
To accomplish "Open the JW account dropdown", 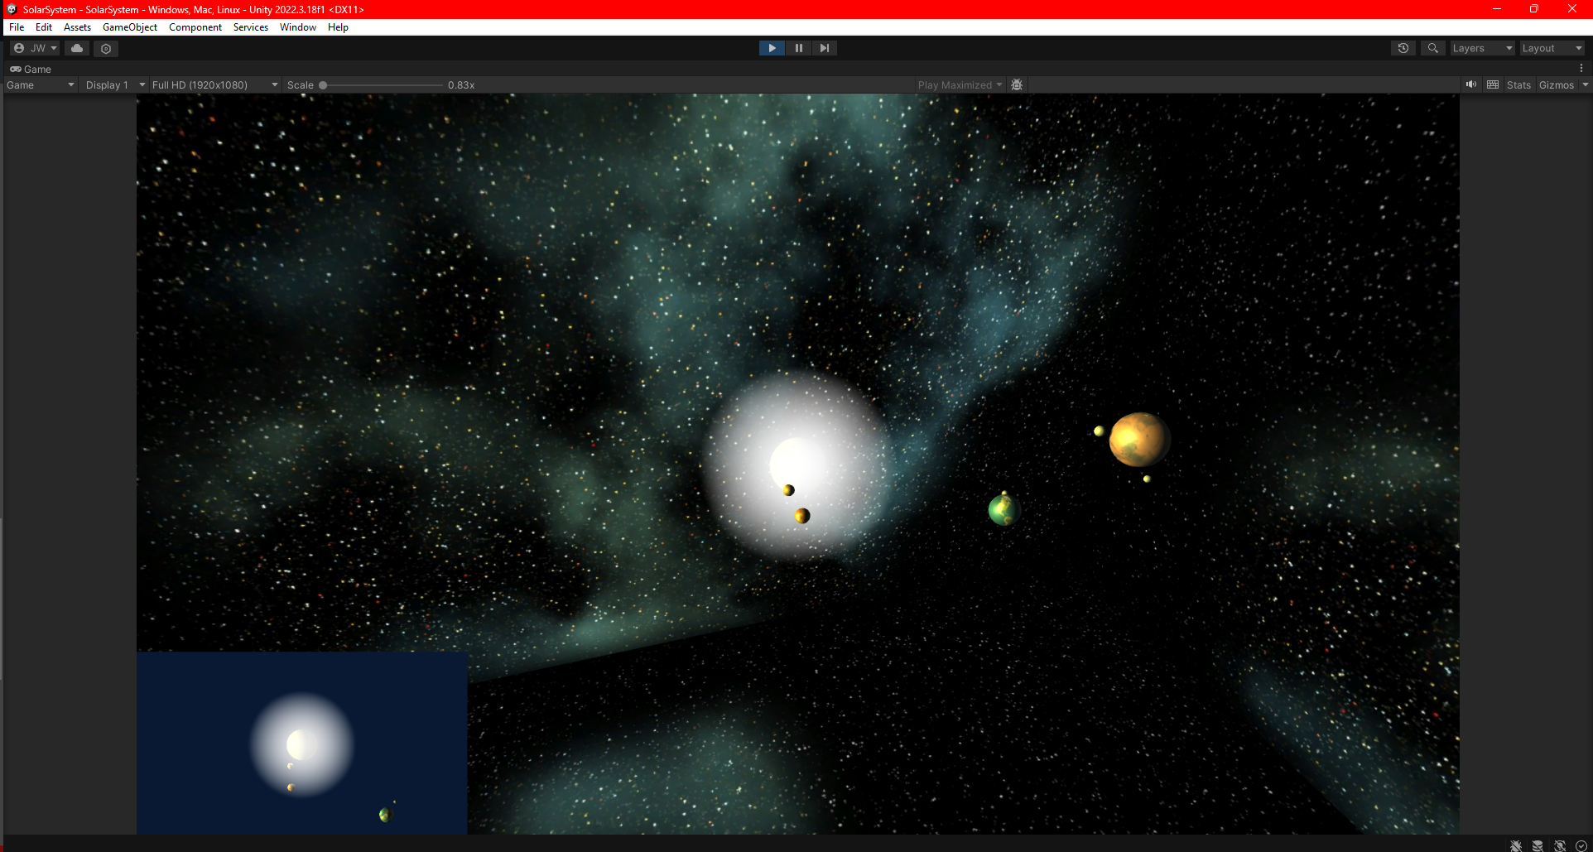I will point(36,48).
